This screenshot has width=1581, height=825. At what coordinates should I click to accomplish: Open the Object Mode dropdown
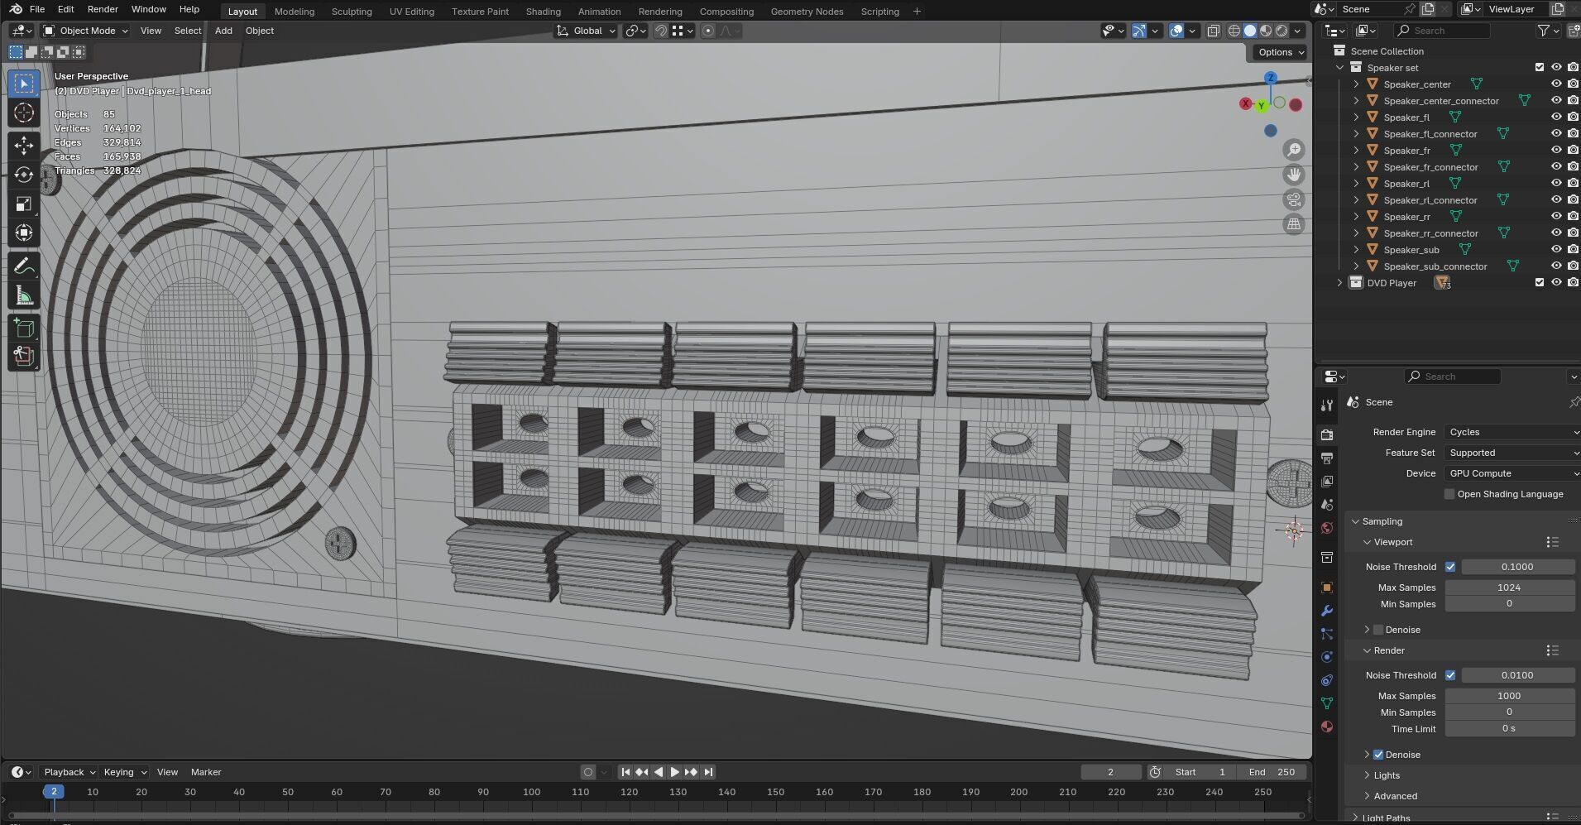tap(86, 31)
